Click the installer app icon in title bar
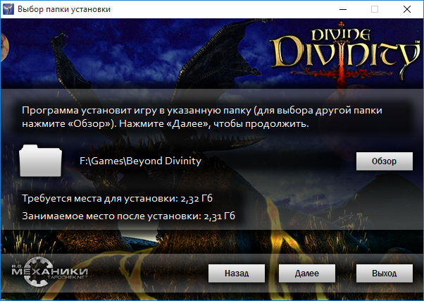 tap(8, 9)
